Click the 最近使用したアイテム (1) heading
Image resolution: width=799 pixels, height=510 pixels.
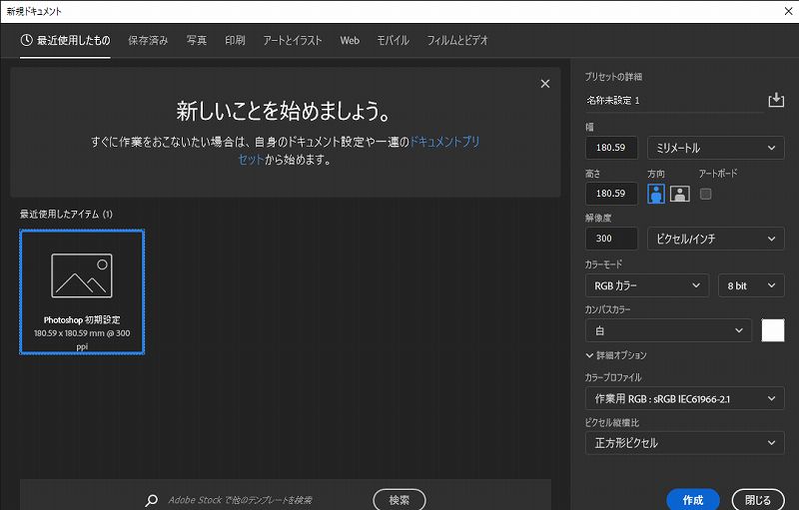click(x=66, y=215)
